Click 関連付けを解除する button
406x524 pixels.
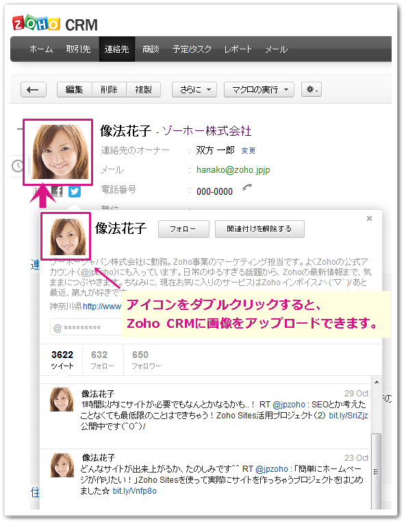click(x=259, y=229)
